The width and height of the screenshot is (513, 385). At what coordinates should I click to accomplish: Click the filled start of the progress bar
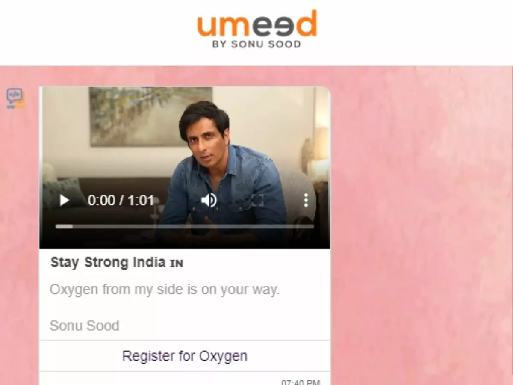(x=64, y=226)
